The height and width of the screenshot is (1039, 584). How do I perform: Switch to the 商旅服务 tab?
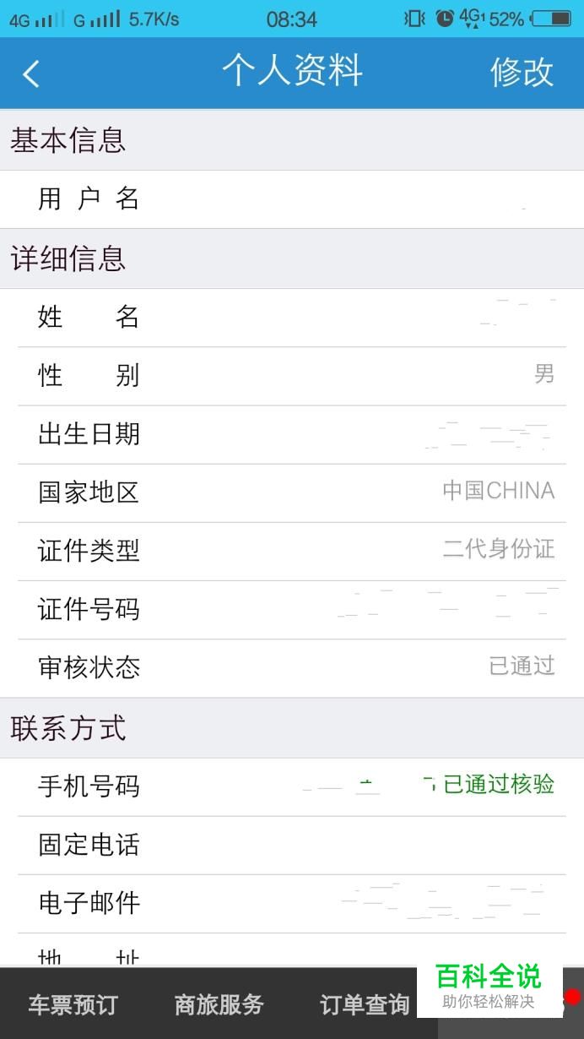(219, 1004)
